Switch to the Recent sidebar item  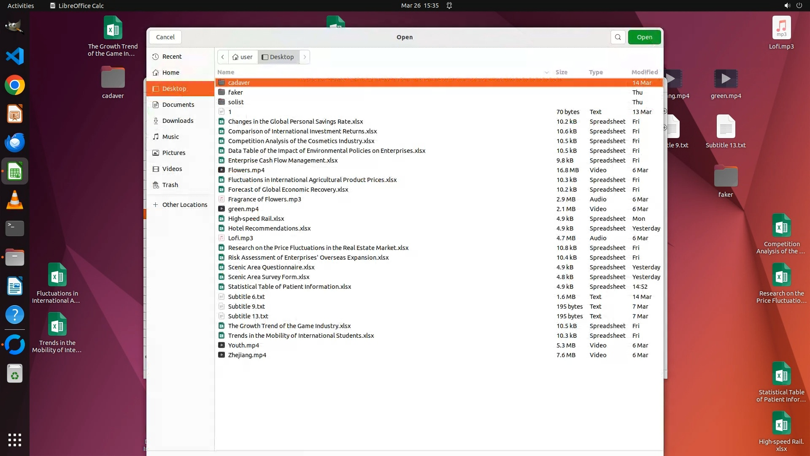tap(172, 57)
